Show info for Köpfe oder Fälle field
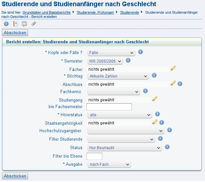Image resolution: width=205 pixels, height=182 pixels. click(x=140, y=52)
